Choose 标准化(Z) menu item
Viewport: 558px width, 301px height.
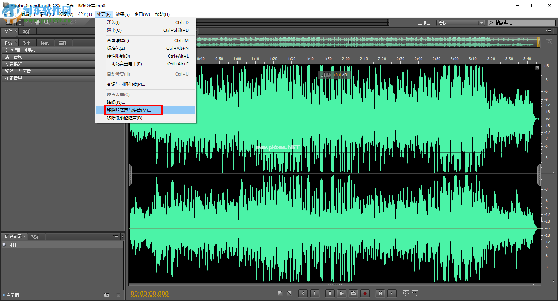tap(145, 48)
